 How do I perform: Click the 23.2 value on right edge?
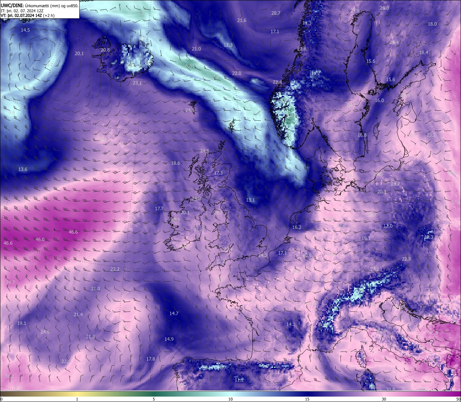(431, 135)
